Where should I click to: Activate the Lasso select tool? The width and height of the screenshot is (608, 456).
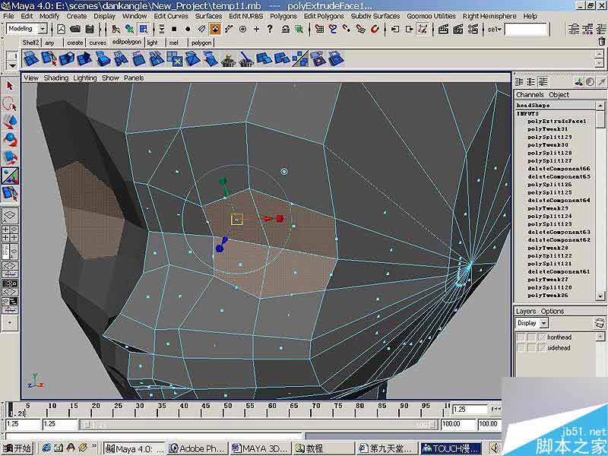coord(10,103)
